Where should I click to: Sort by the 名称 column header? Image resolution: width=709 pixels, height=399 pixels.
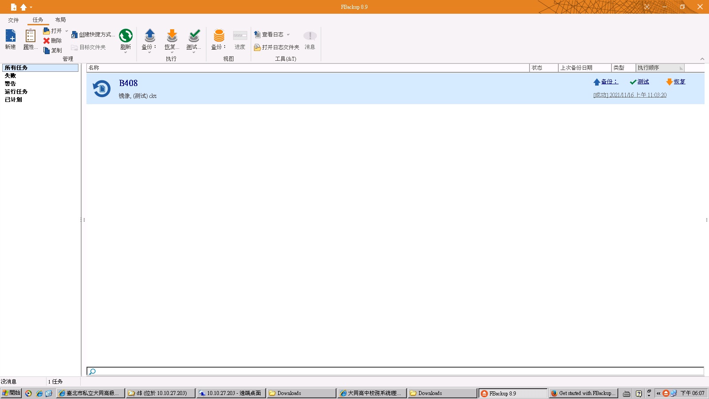point(308,68)
